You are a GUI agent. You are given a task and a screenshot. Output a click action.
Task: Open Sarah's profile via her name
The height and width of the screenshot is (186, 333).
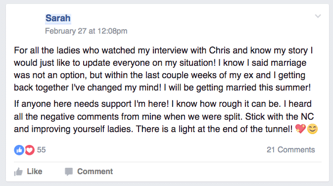click(58, 18)
